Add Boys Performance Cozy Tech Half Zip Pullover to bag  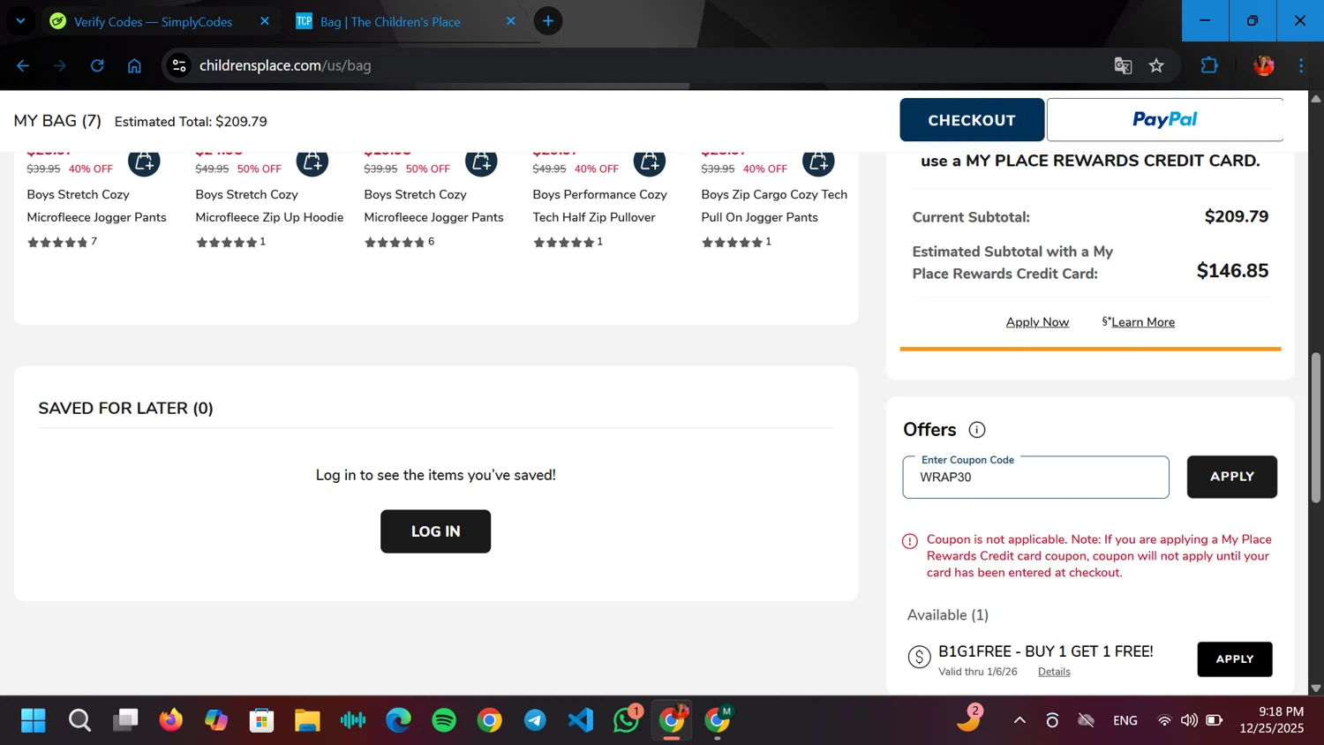pyautogui.click(x=650, y=162)
